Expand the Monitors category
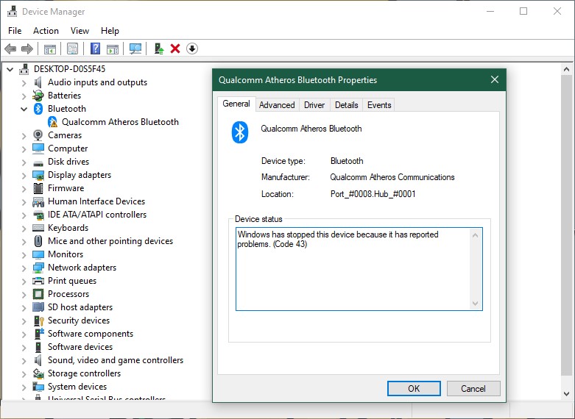 point(24,255)
